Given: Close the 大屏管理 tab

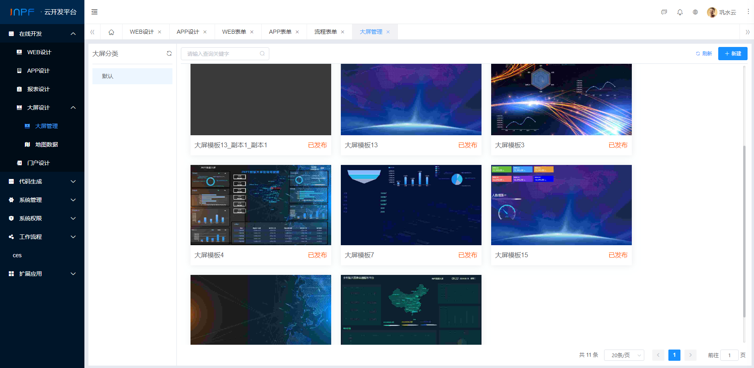Looking at the screenshot, I should 388,32.
